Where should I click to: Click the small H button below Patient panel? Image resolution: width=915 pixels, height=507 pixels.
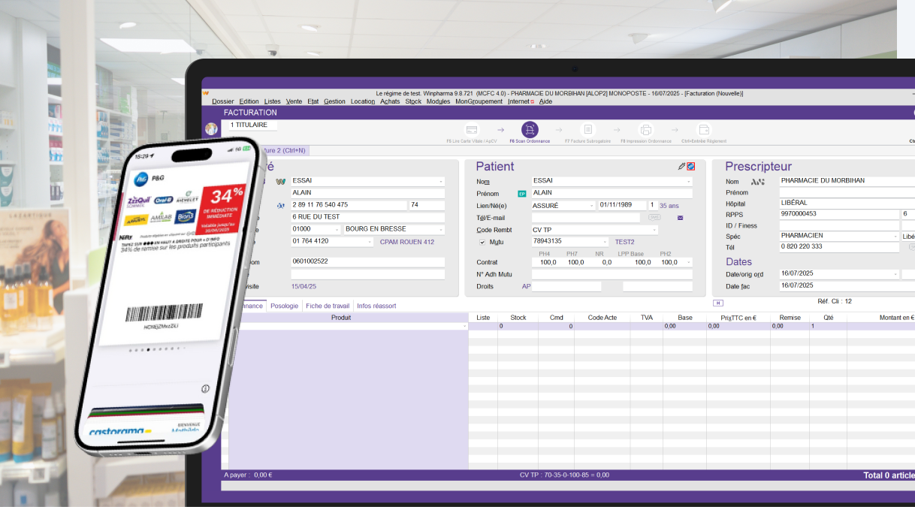tap(717, 303)
